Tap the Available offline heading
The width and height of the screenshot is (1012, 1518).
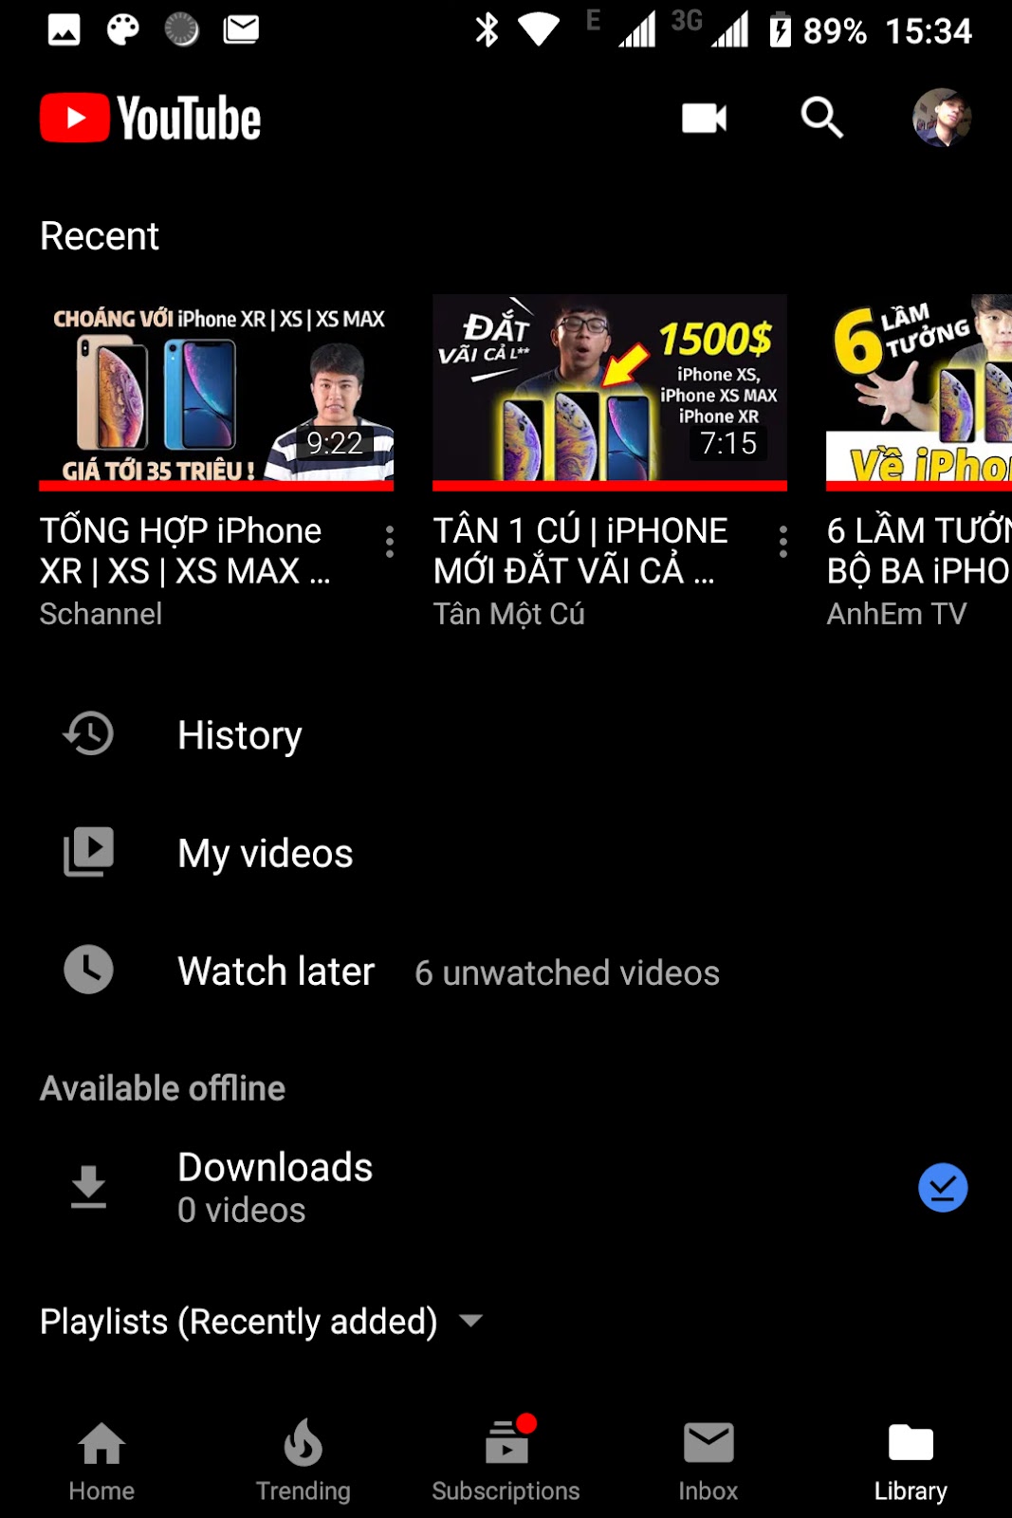coord(162,1088)
